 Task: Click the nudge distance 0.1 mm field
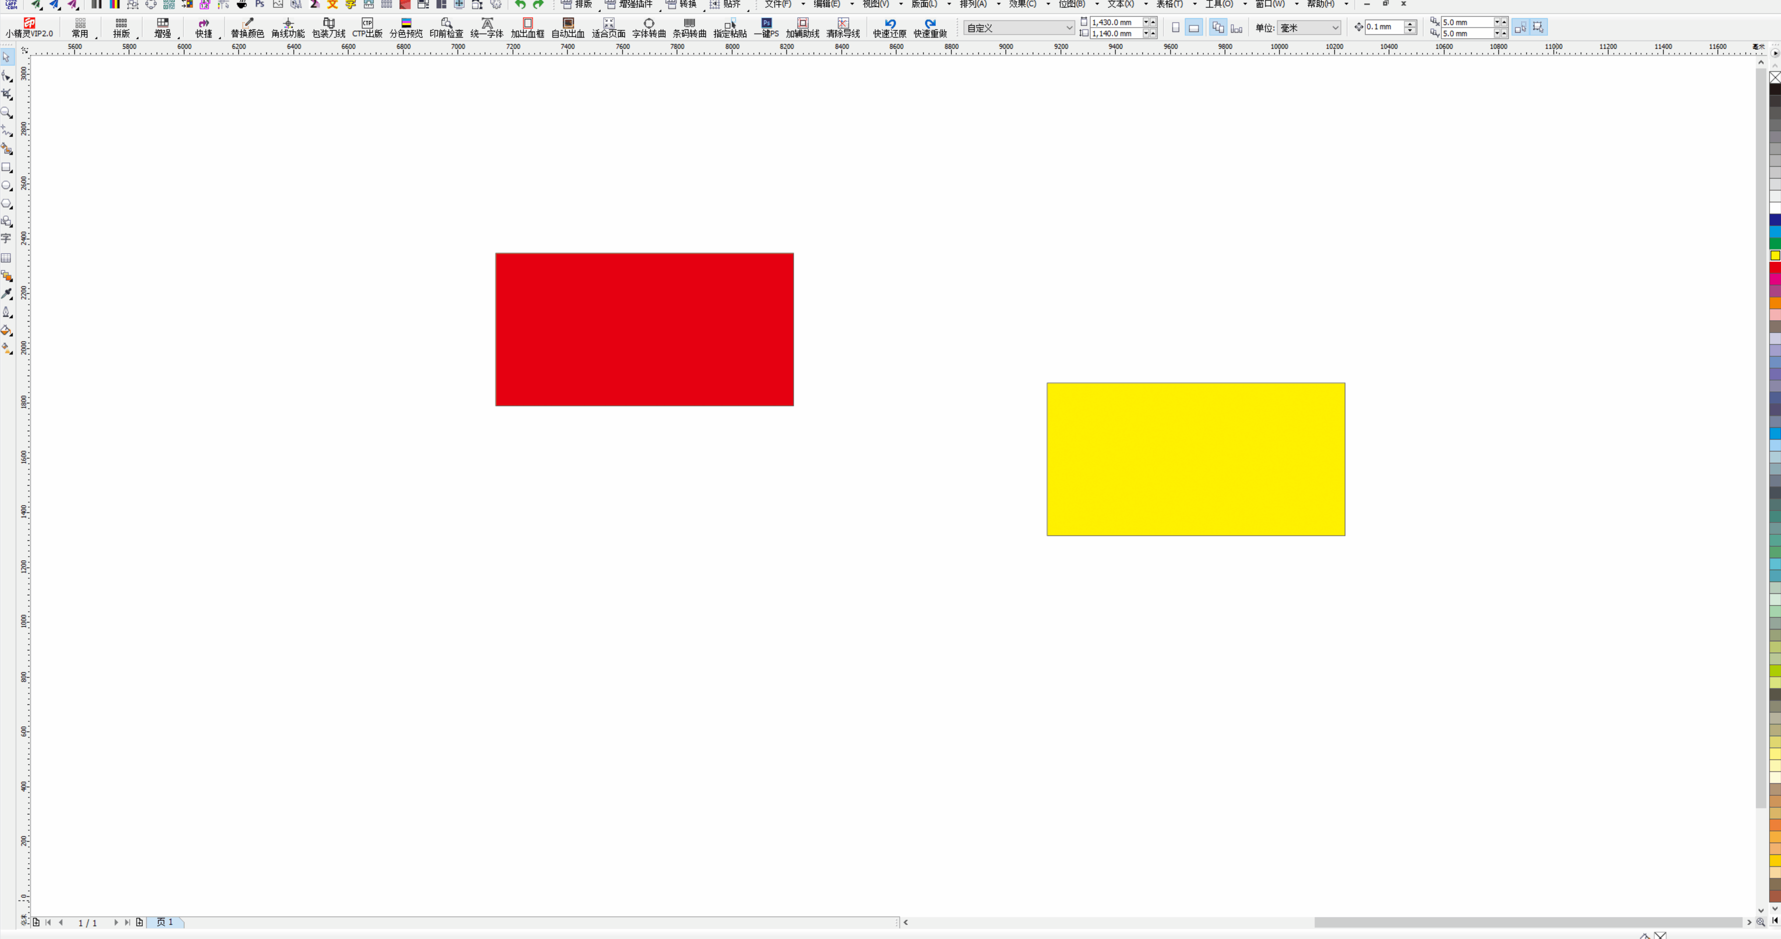point(1385,27)
